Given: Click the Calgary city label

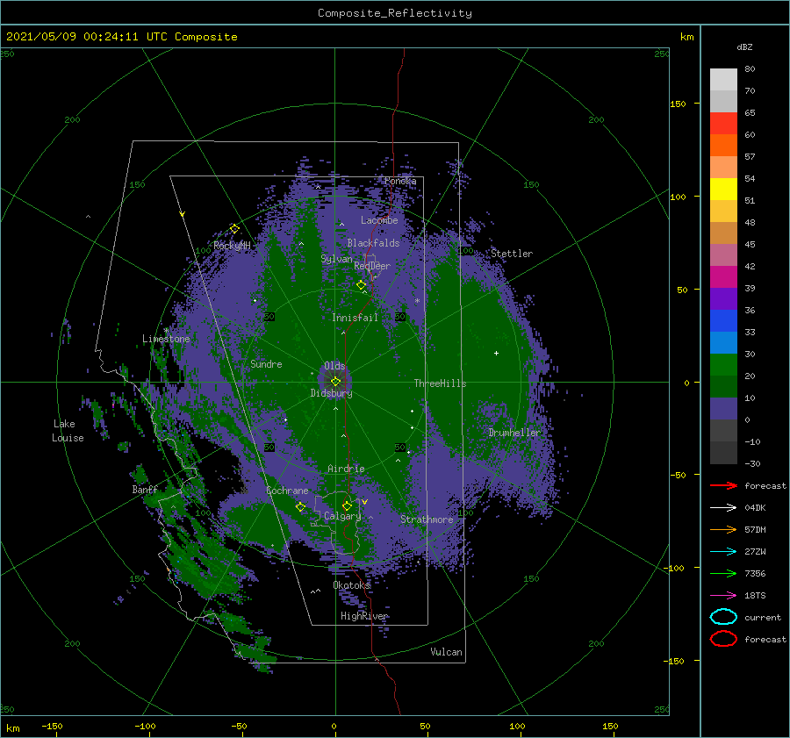Looking at the screenshot, I should pyautogui.click(x=342, y=516).
